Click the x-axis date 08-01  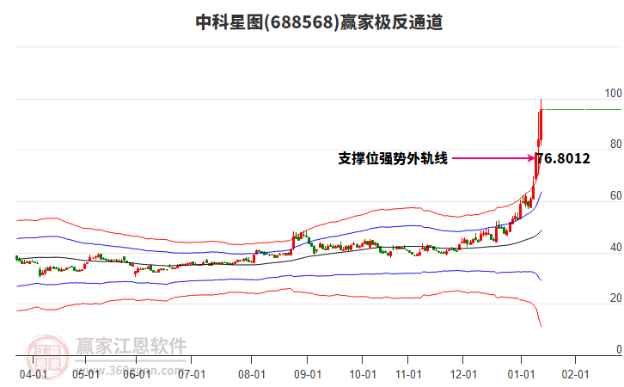pyautogui.click(x=252, y=374)
